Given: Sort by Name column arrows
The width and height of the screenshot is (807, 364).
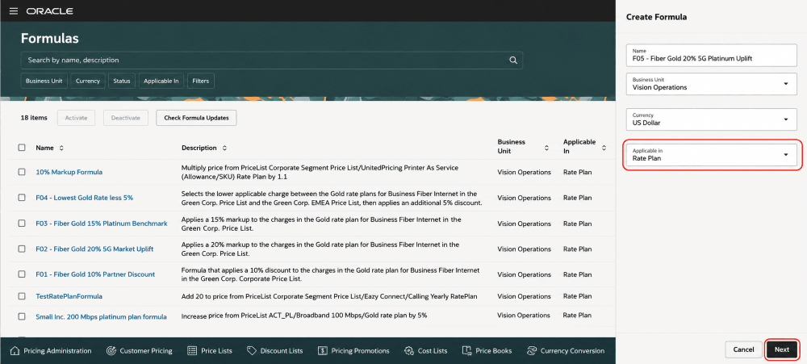Looking at the screenshot, I should click(x=62, y=148).
